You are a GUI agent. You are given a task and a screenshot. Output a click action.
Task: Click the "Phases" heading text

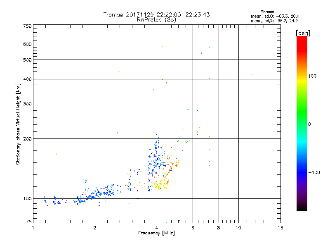pos(267,12)
